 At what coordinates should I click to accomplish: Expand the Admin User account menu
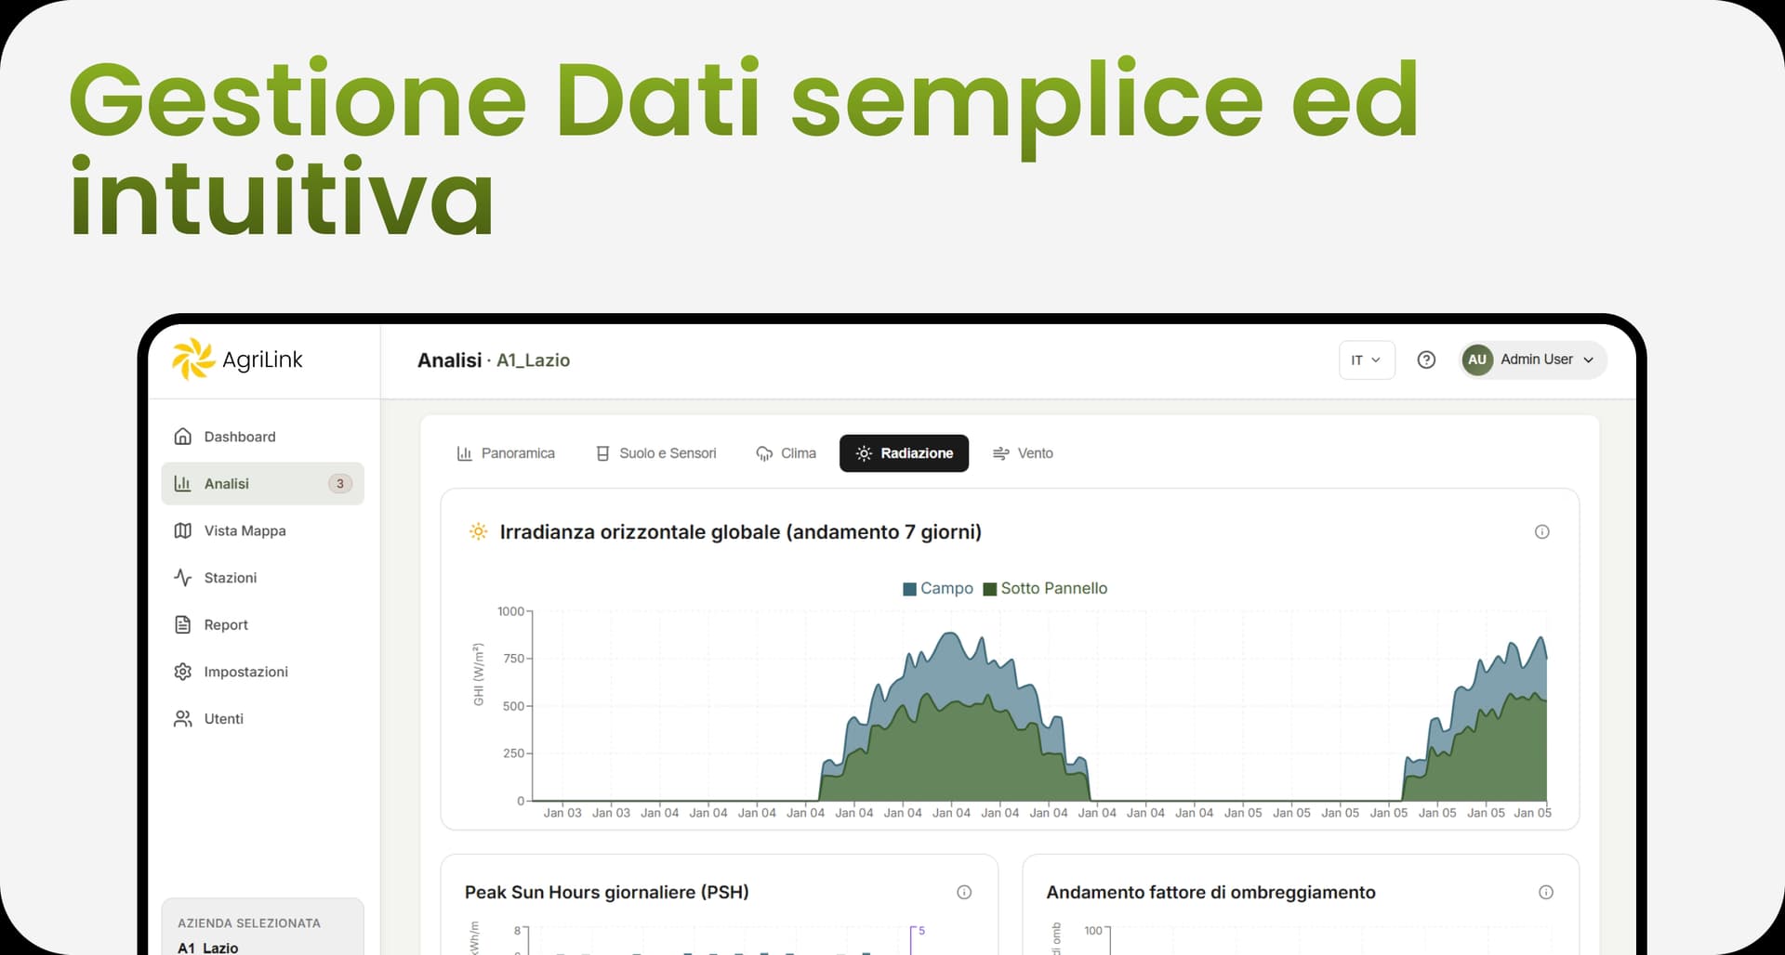pyautogui.click(x=1531, y=360)
